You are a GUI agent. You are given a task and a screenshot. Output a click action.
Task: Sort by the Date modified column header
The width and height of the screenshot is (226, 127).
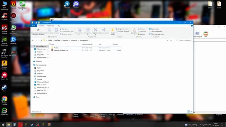click(x=87, y=44)
